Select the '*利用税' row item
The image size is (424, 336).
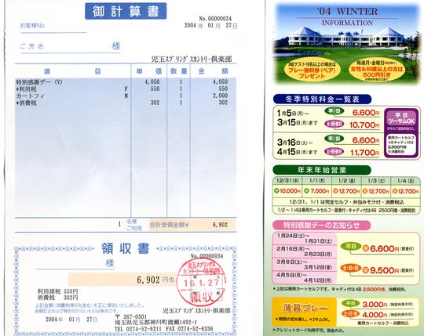coord(27,89)
